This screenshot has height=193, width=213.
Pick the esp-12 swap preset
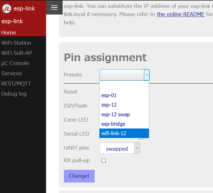tap(124, 114)
